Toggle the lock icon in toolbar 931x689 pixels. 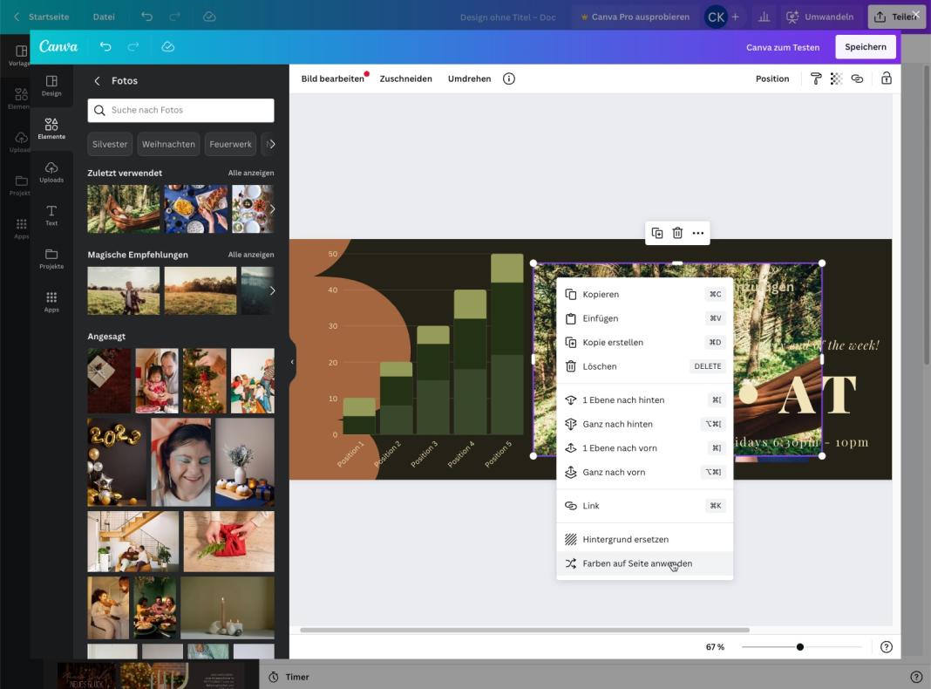886,78
